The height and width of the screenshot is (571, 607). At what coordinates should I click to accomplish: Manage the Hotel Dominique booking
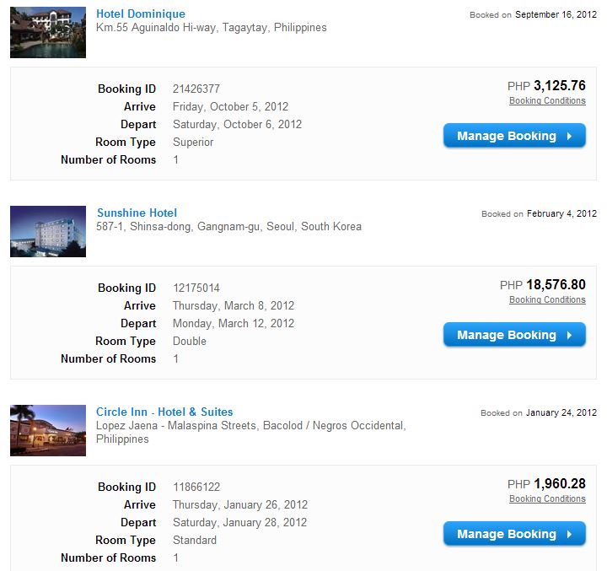pos(507,136)
